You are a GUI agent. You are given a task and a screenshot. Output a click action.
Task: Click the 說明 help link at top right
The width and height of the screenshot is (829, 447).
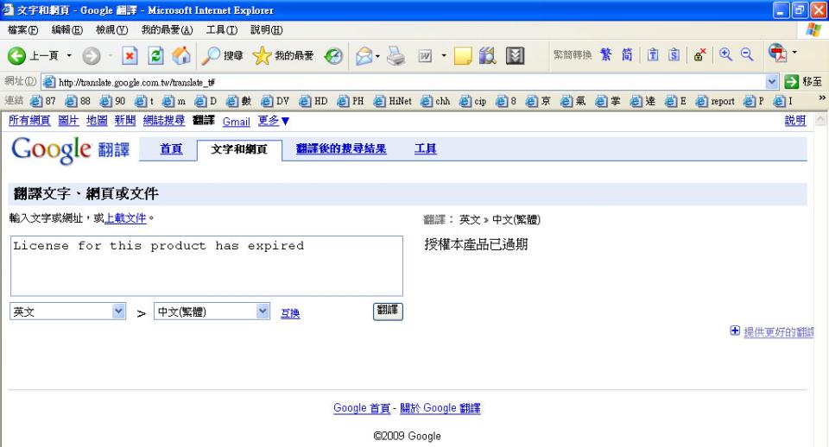click(x=795, y=121)
